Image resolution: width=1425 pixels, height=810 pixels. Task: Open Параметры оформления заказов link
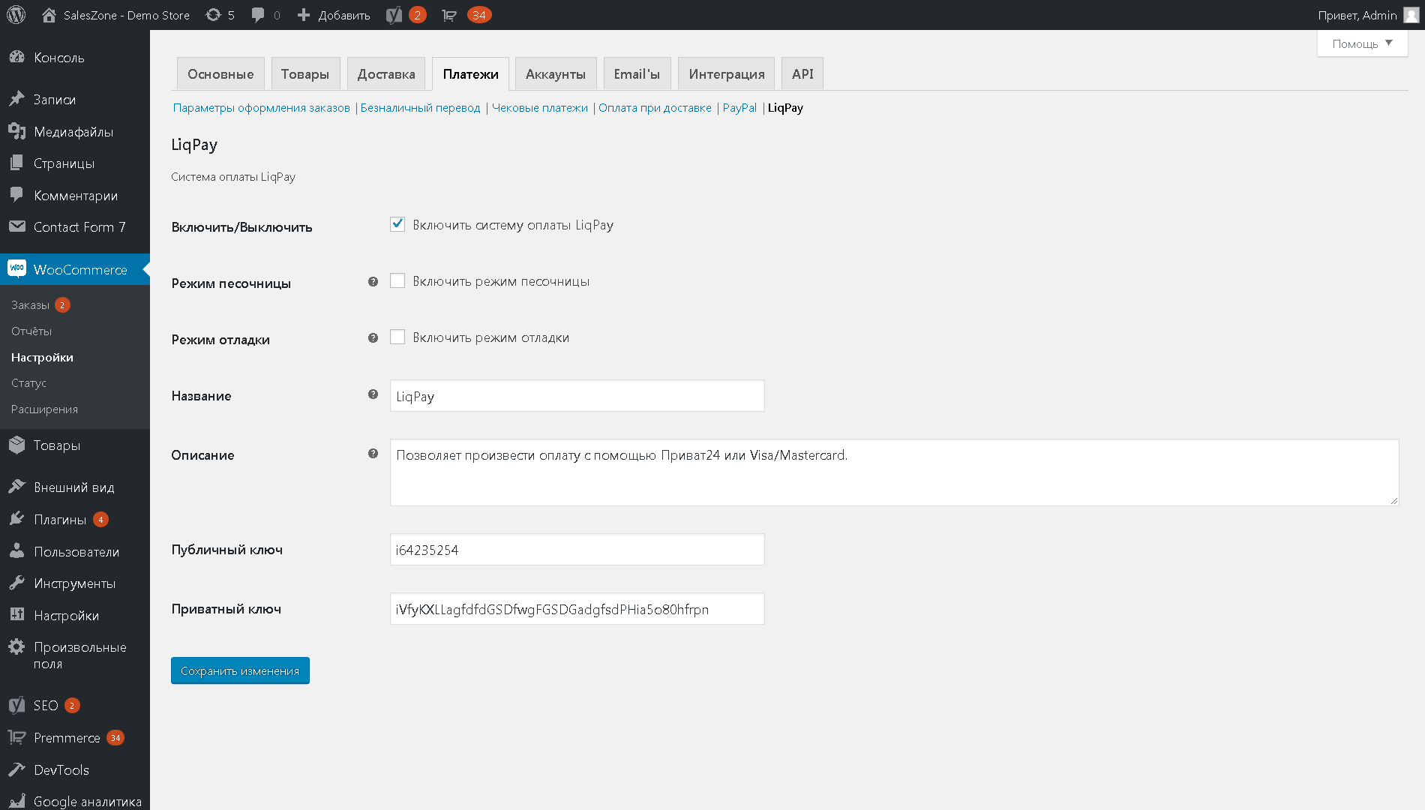click(262, 108)
